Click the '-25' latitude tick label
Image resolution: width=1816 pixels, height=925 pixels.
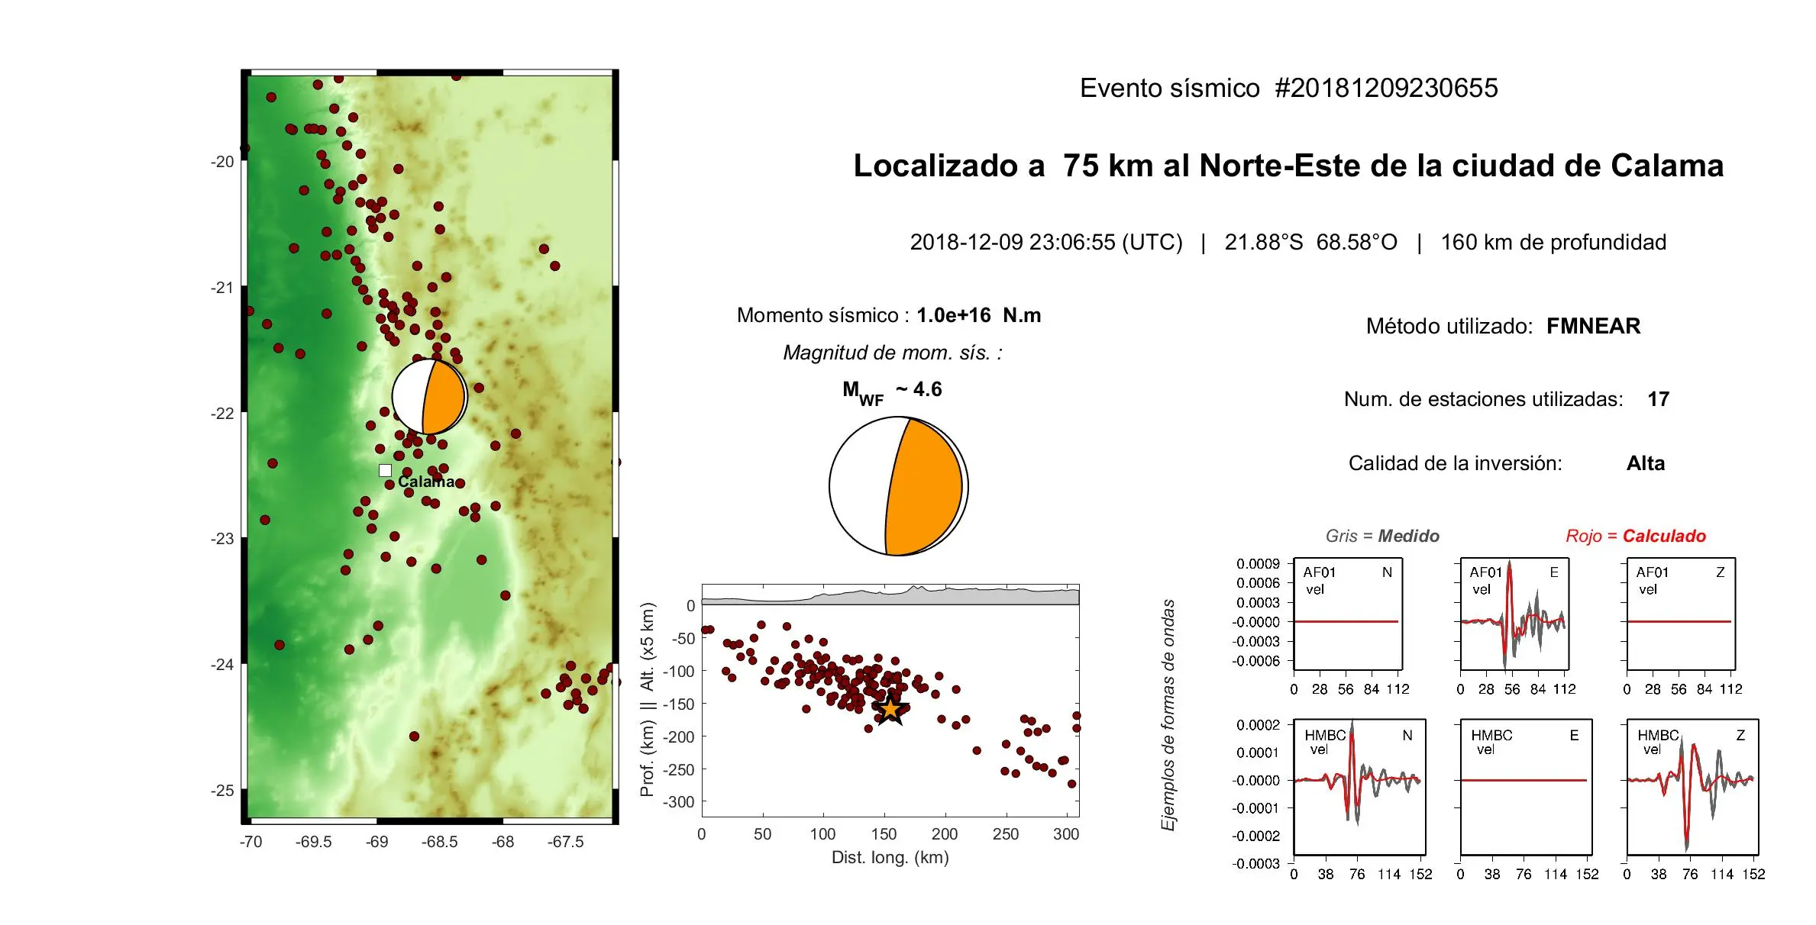[222, 791]
